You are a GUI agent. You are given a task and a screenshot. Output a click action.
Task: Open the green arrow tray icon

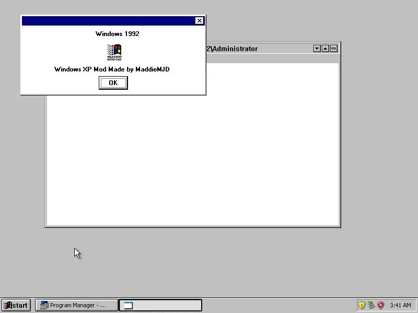pyautogui.click(x=371, y=305)
